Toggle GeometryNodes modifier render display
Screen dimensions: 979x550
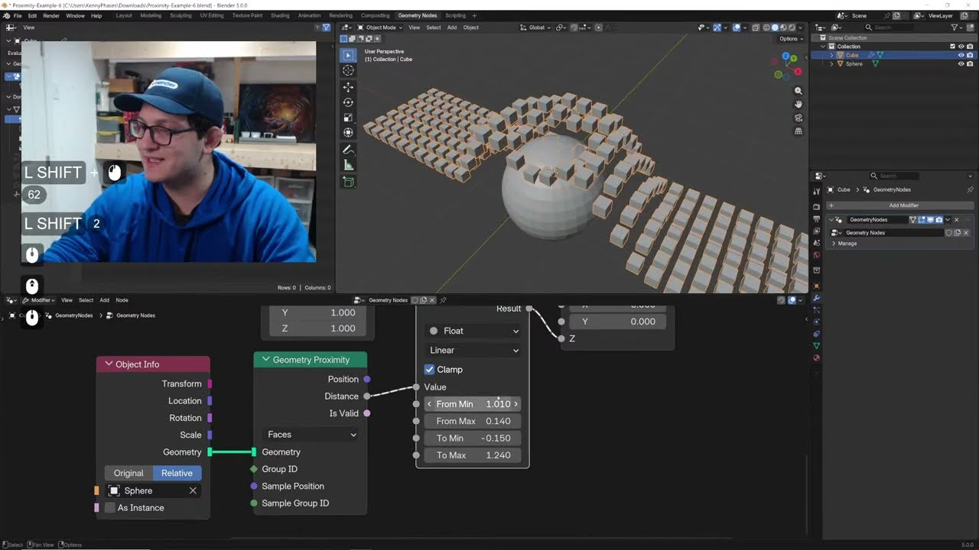point(939,220)
